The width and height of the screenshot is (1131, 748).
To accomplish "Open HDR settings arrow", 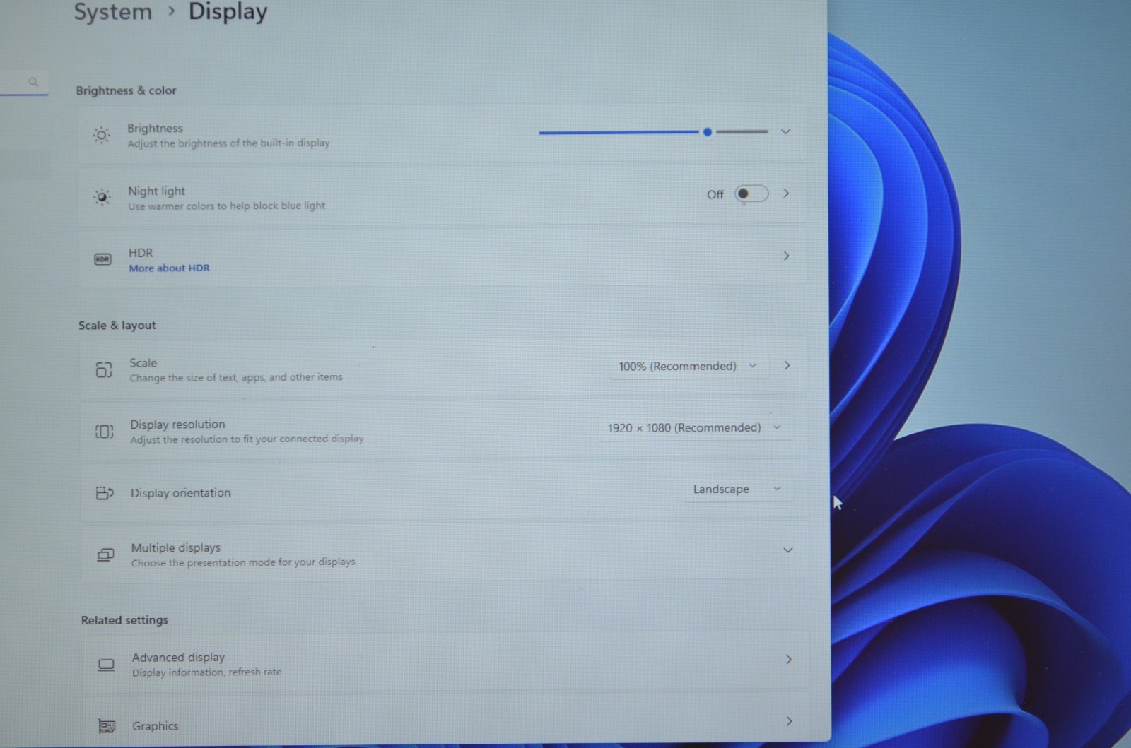I will [x=786, y=256].
